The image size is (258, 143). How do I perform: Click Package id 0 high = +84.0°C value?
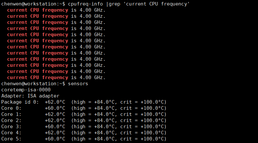point(94,102)
